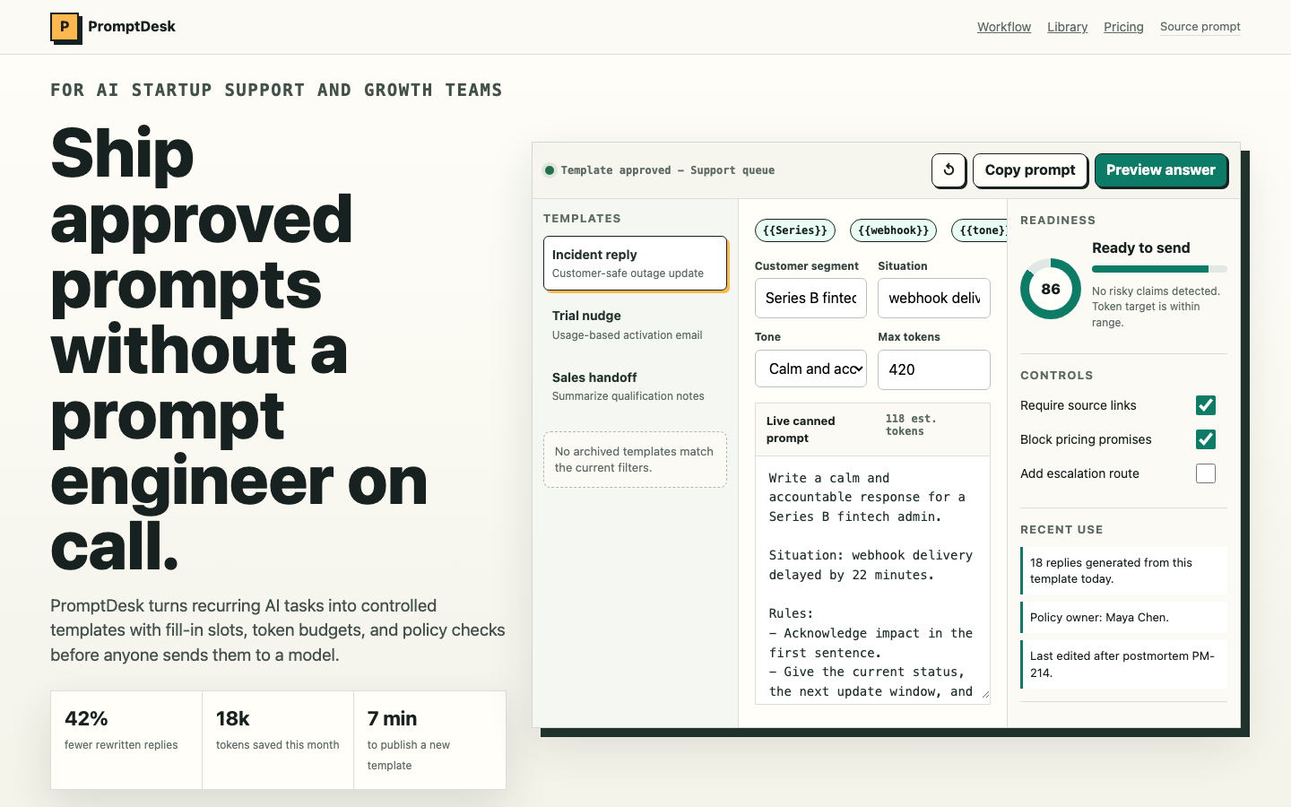Click the PromptDesk P logo icon
The height and width of the screenshot is (807, 1291).
(65, 27)
